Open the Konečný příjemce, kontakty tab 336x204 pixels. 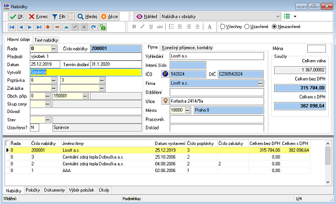(187, 47)
